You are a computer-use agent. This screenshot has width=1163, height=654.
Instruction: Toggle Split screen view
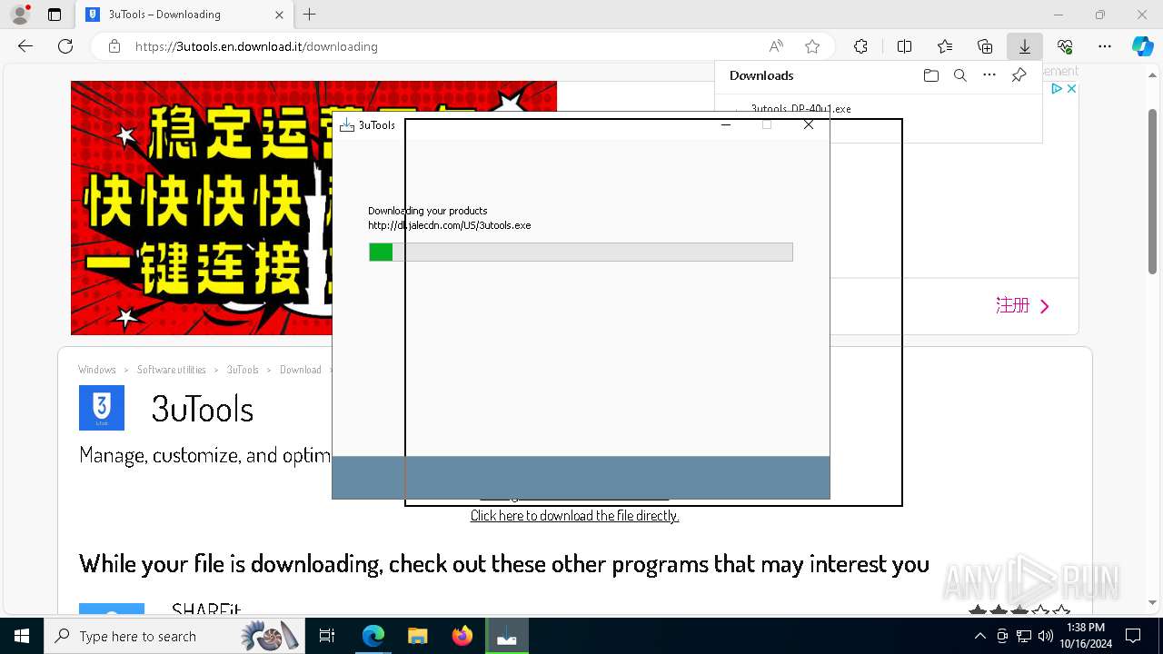pos(904,46)
